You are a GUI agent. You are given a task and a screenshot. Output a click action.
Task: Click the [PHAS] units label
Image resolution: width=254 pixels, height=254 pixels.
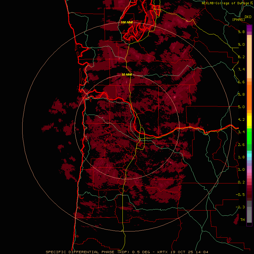pyautogui.click(x=238, y=19)
